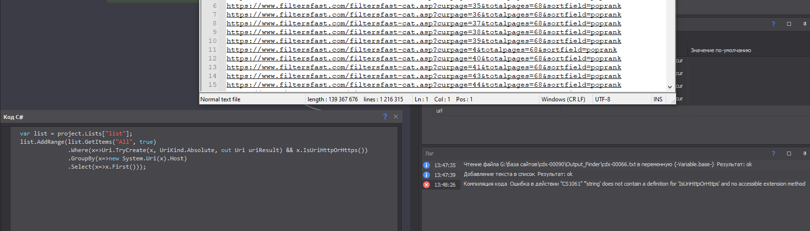Viewport: 810px width, 231px height.
Task: Open the curpage=35 URL in Notepad++
Action: pyautogui.click(x=424, y=6)
